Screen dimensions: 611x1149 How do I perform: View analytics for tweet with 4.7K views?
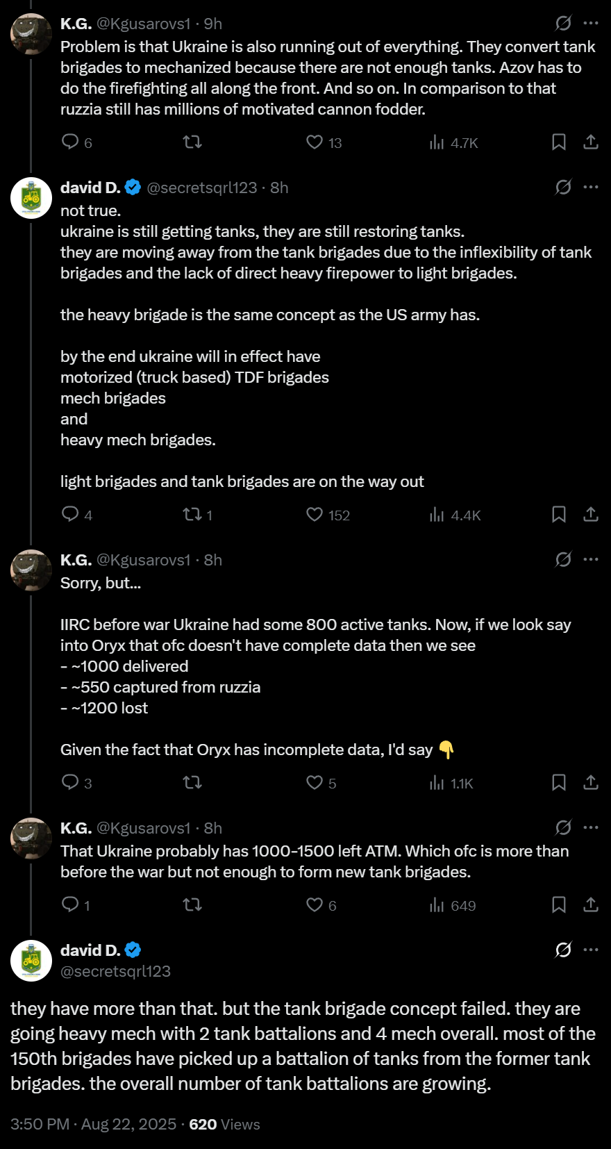click(437, 142)
